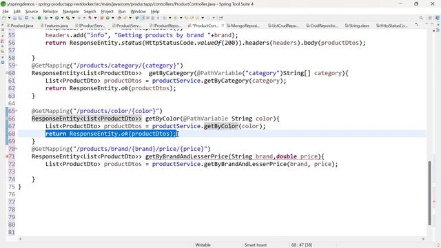Click the toolbar search magnifier icon
Screen dimensions: 441x248
click(421, 18)
